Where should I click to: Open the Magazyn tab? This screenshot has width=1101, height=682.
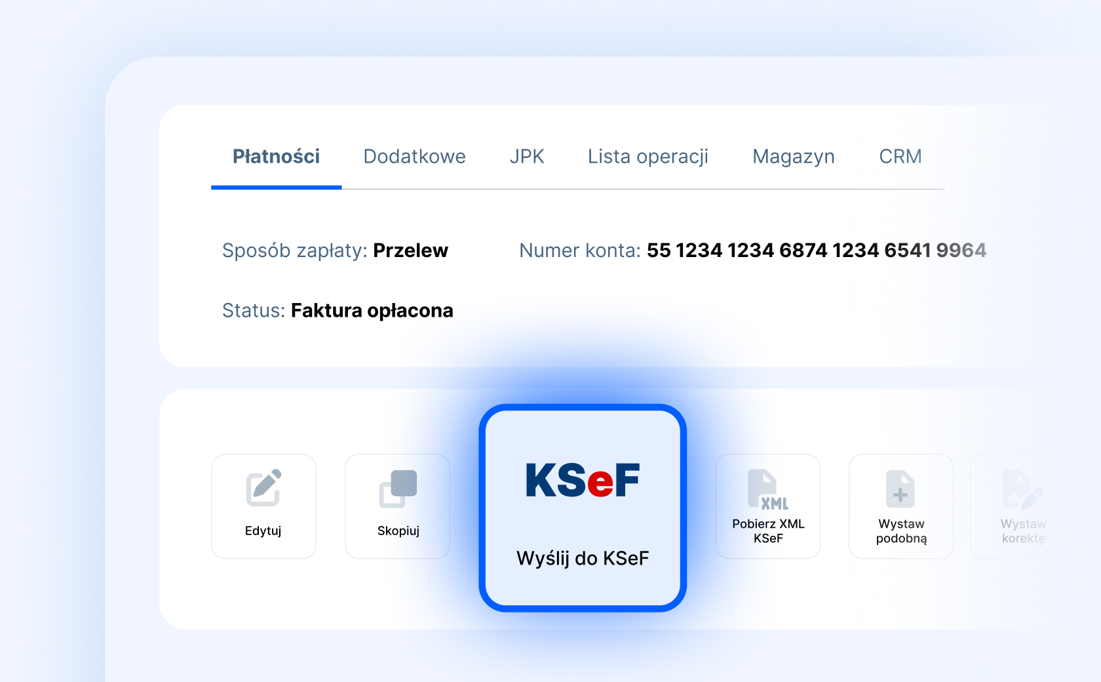[793, 157]
